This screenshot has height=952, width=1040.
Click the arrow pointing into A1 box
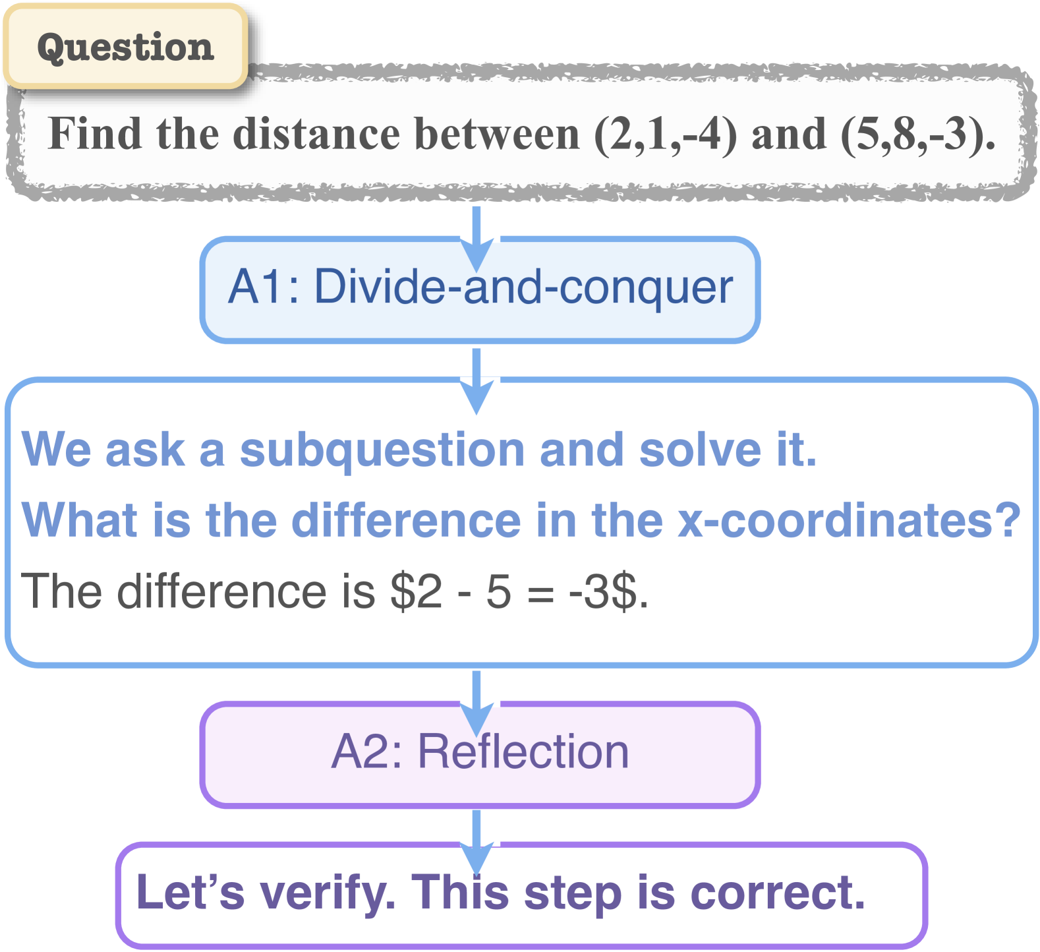point(477,237)
